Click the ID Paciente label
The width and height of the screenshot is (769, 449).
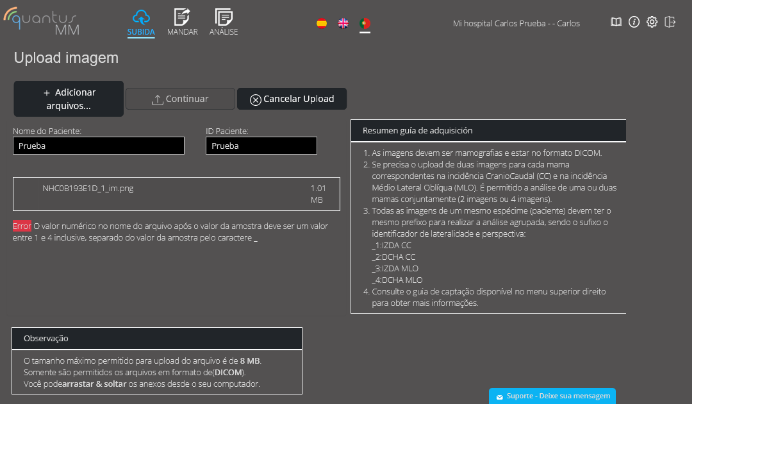tap(227, 131)
